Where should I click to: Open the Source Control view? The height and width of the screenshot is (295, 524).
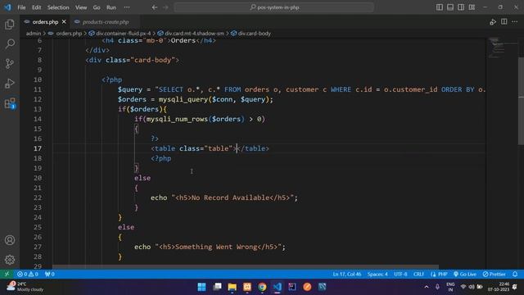coord(10,64)
